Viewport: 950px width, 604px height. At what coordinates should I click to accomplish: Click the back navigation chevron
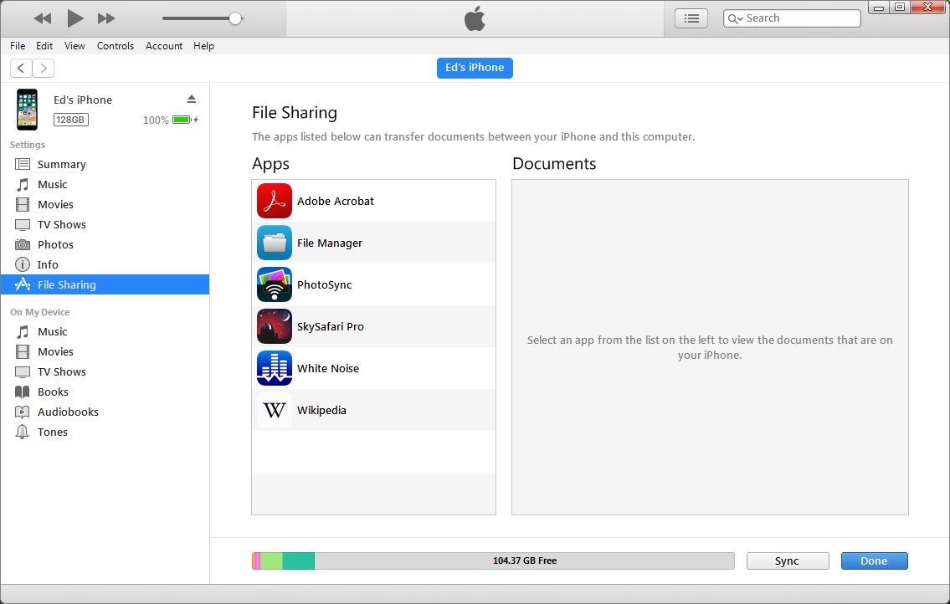coord(20,68)
